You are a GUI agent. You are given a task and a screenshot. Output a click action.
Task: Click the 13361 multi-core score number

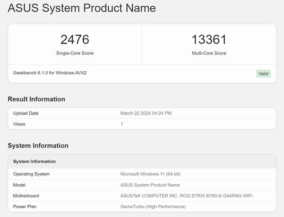tap(209, 39)
